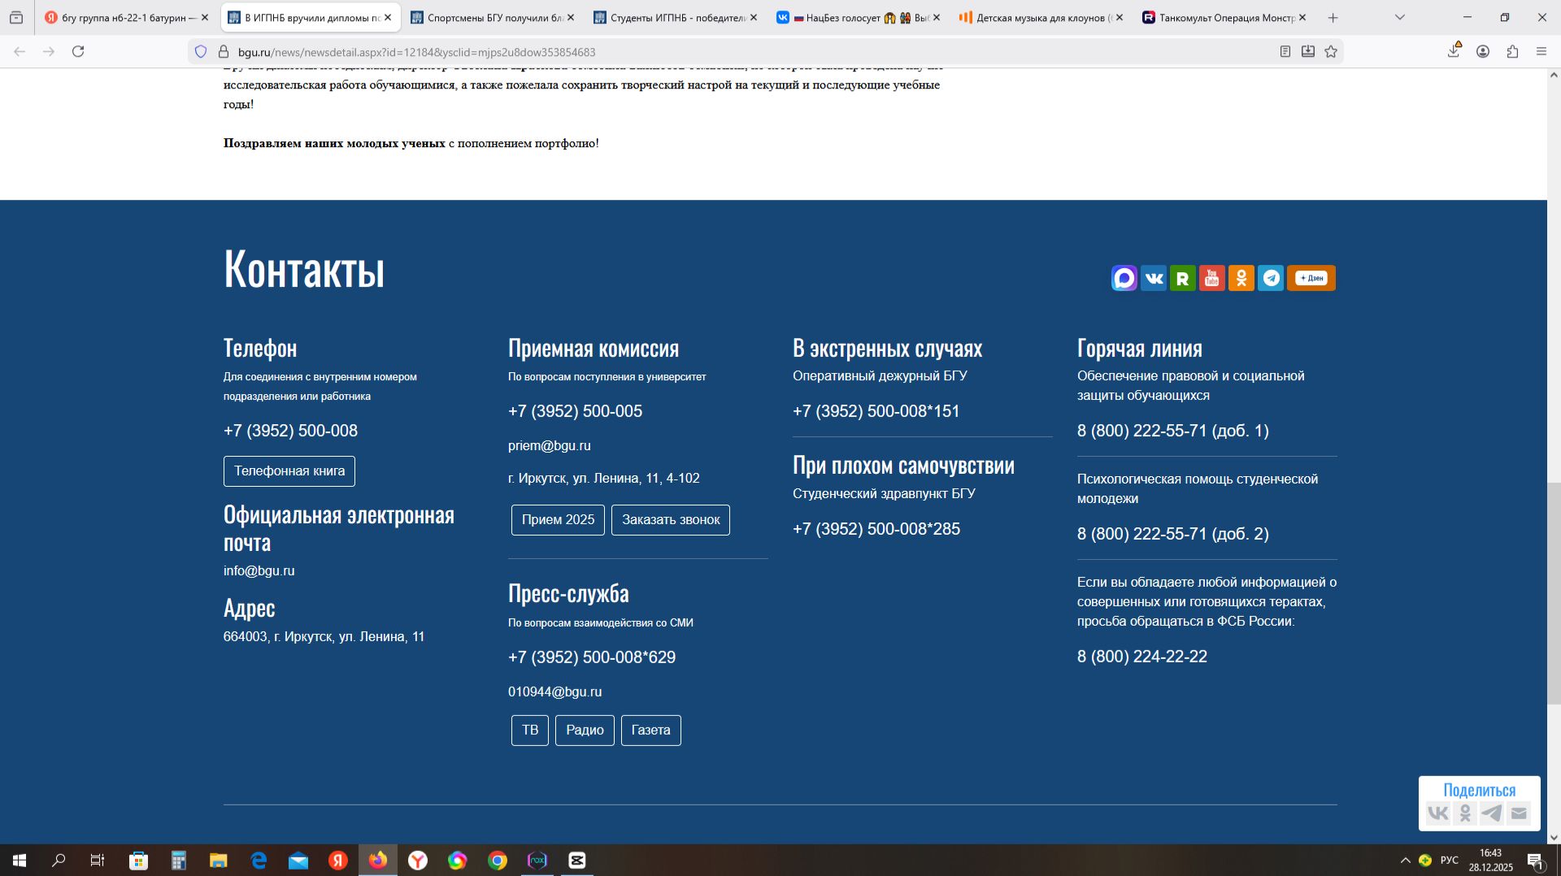View site security padlock information
The width and height of the screenshot is (1561, 876).
(x=224, y=51)
